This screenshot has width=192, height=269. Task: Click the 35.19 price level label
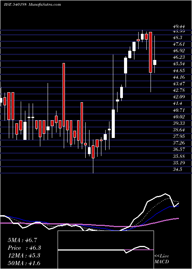tap(179, 163)
